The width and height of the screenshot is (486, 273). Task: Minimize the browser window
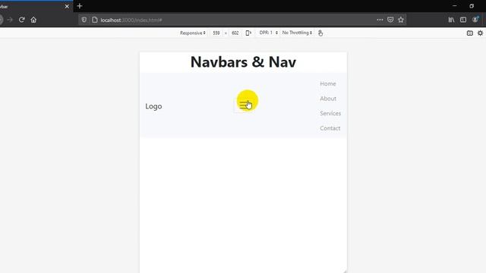454,6
